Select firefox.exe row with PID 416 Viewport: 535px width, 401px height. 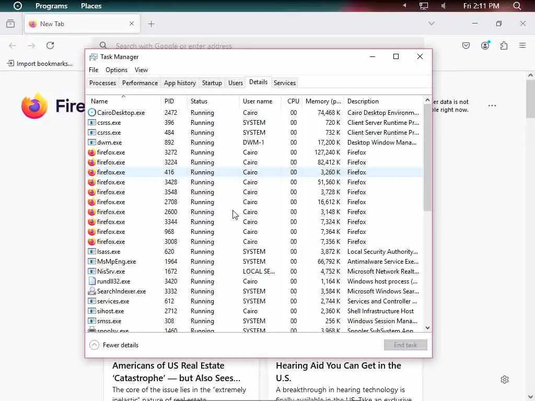254,172
